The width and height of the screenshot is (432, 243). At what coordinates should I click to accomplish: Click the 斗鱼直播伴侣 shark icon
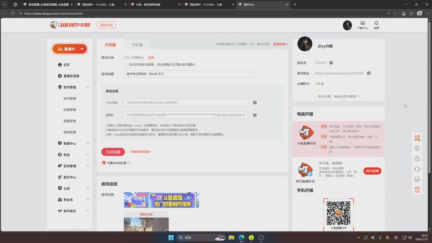306,132
